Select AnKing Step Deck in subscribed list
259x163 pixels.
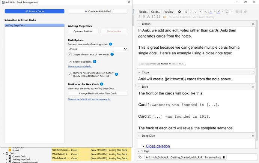pos(35,25)
